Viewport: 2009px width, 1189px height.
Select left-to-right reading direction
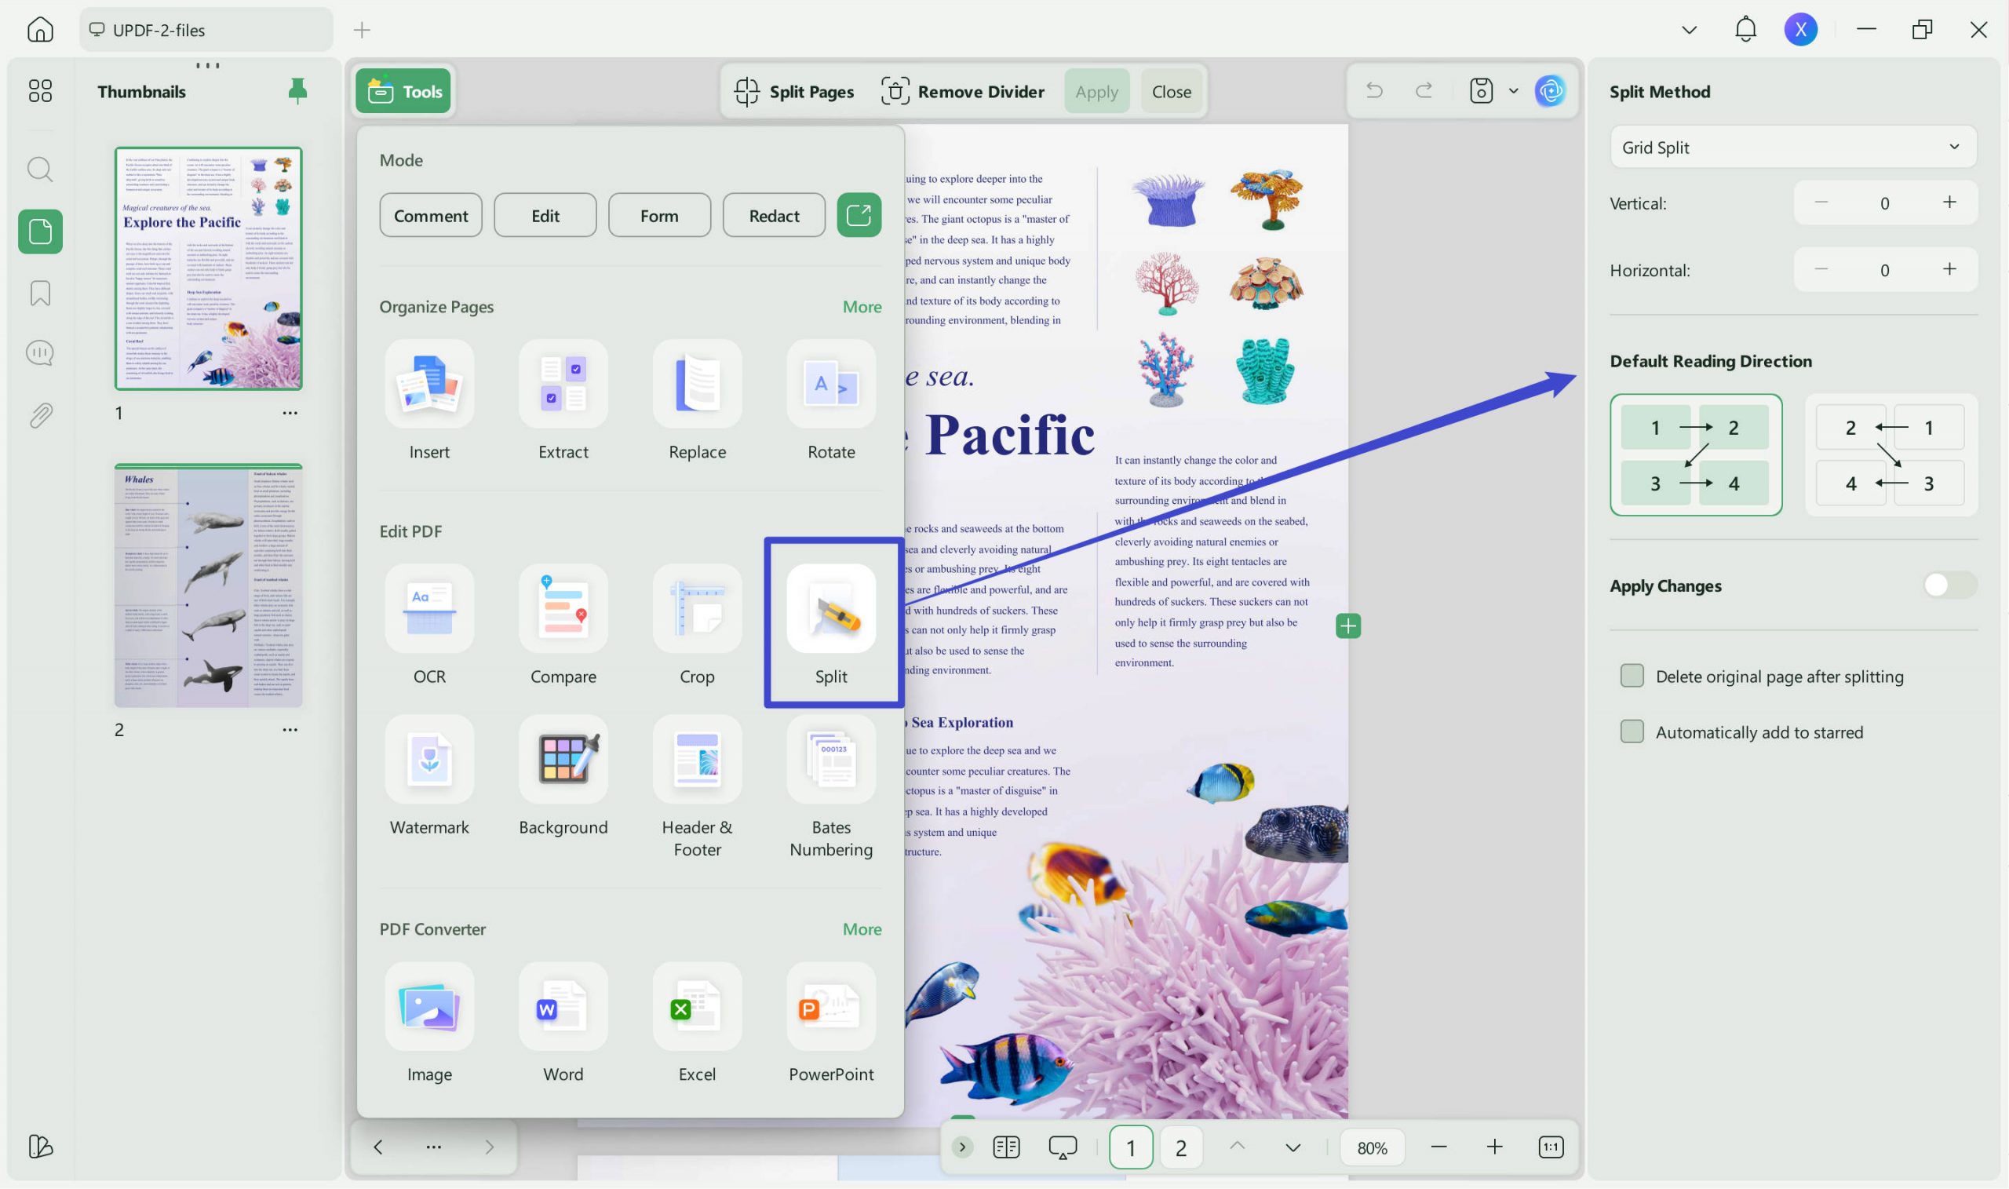point(1696,454)
